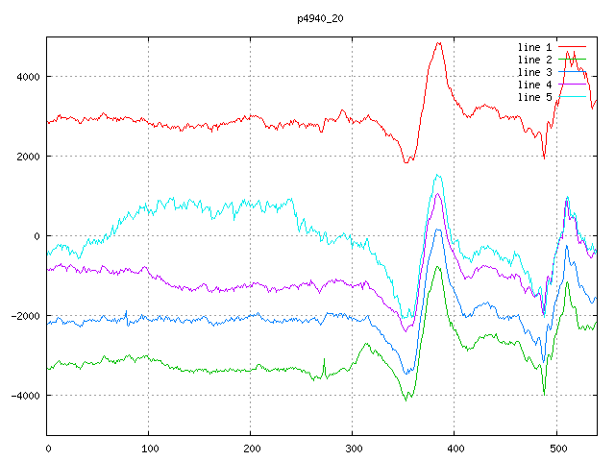The height and width of the screenshot is (461, 615).
Task: Click the purple line 4 legend sample
Action: pyautogui.click(x=573, y=85)
